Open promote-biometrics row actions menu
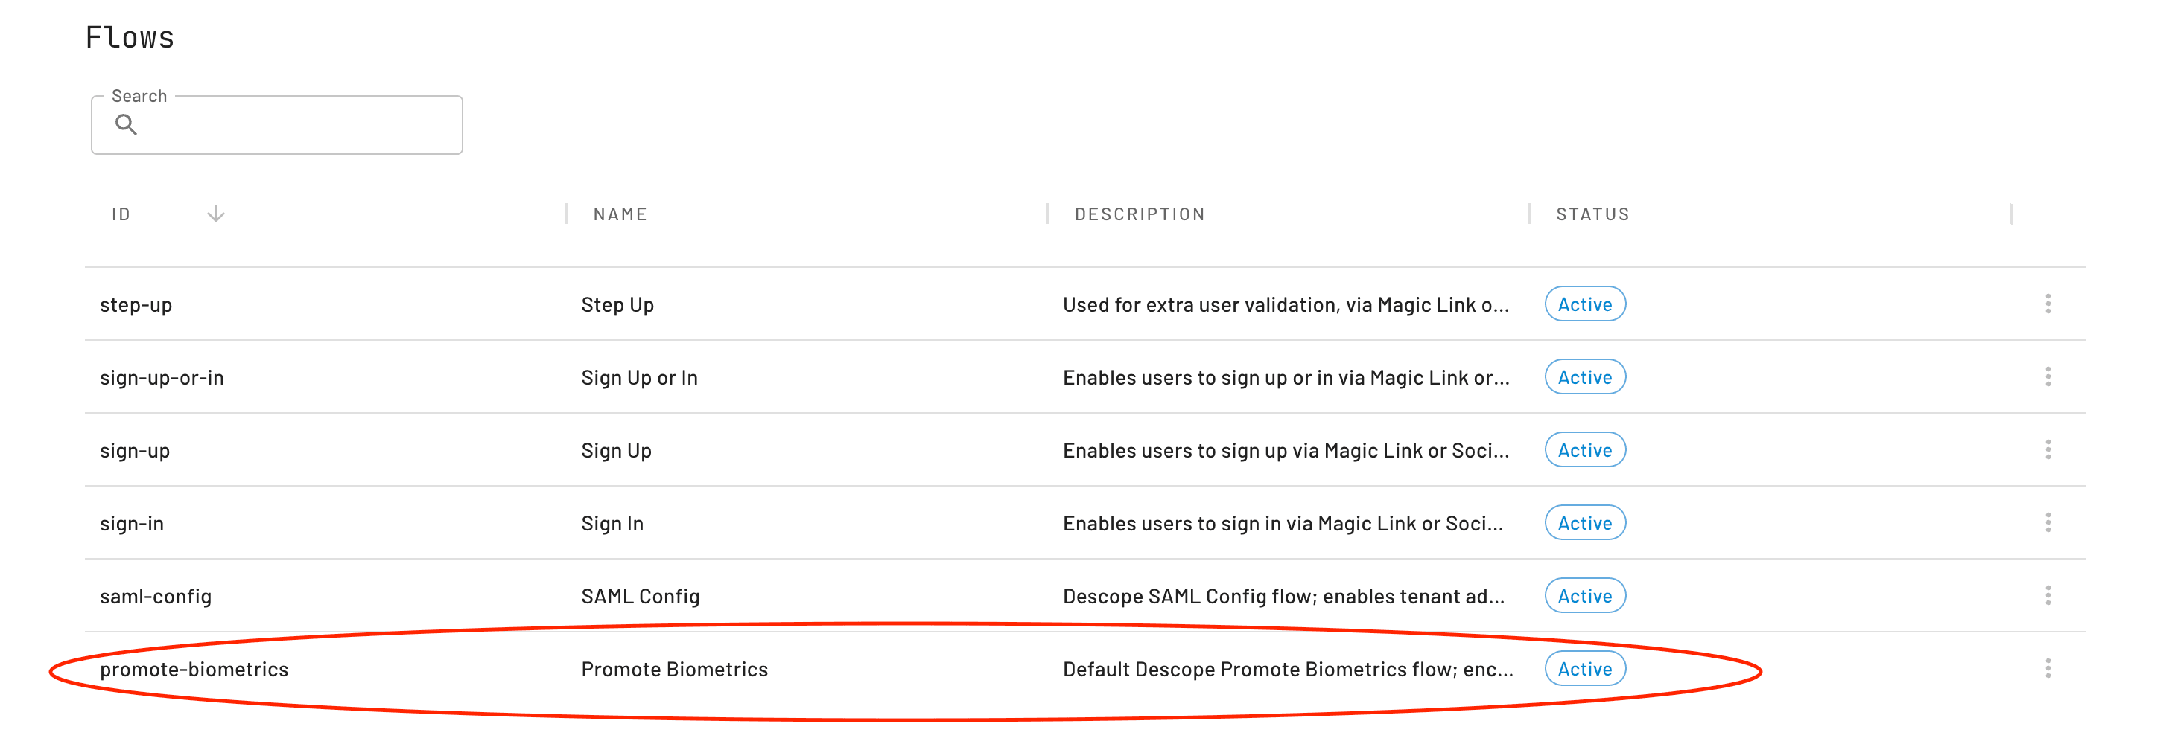This screenshot has width=2160, height=747. click(2047, 668)
